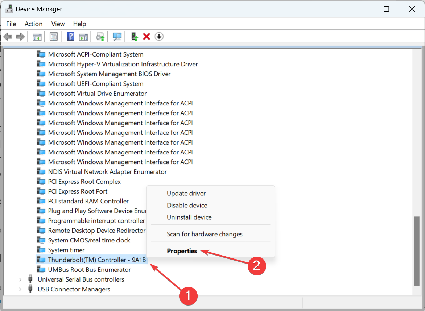The width and height of the screenshot is (425, 311).
Task: Toggle the console tree pane icon
Action: [x=37, y=37]
